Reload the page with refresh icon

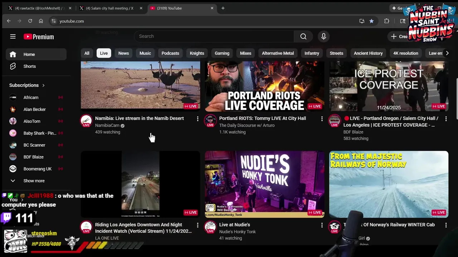pyautogui.click(x=30, y=21)
